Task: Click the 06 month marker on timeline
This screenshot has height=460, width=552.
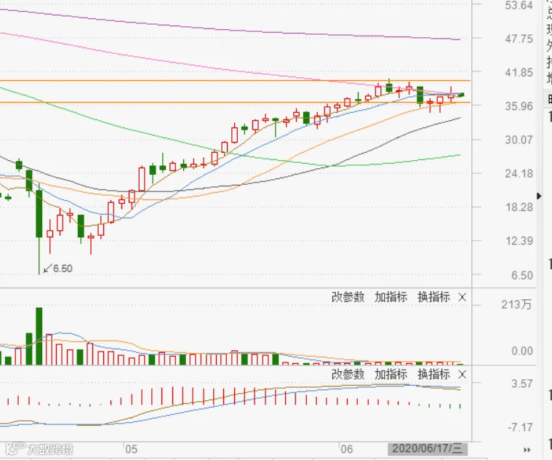Action: pos(346,449)
